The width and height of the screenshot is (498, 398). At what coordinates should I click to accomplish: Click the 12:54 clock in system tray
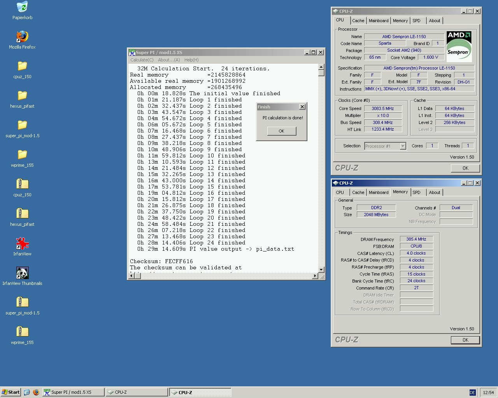point(488,393)
